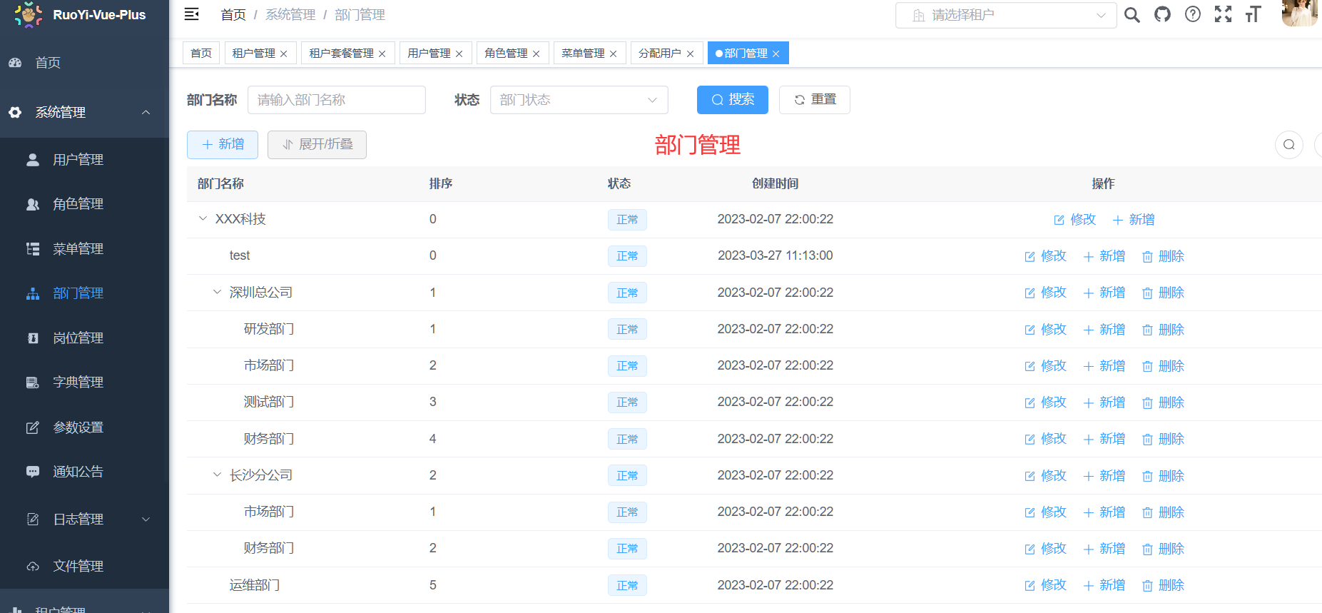The height and width of the screenshot is (613, 1322).
Task: Open 岗位管理 in the sidebar
Action: coord(84,338)
